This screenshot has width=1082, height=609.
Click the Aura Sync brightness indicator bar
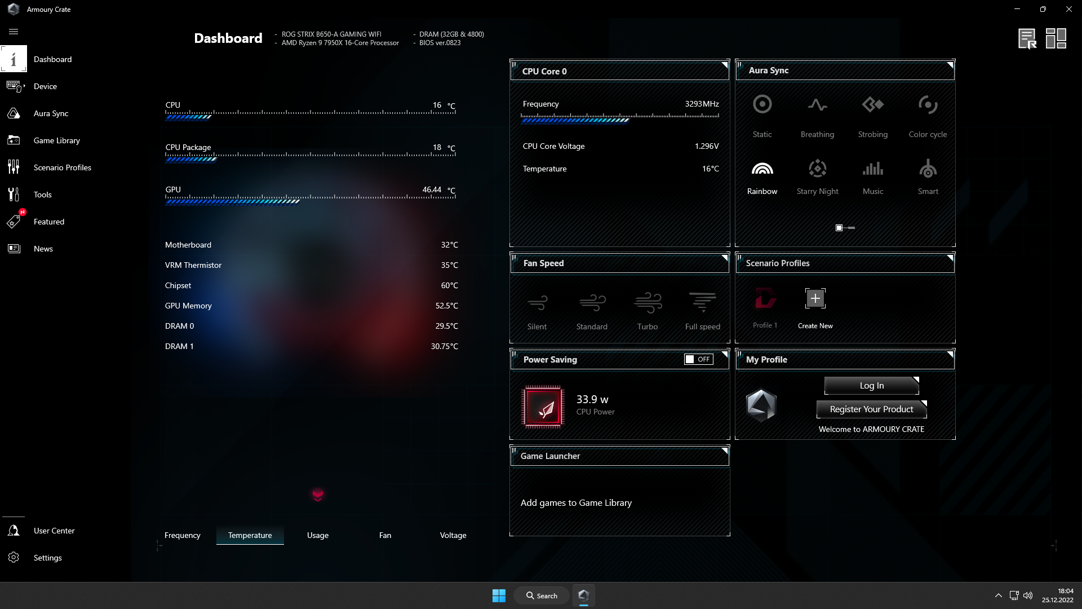[x=845, y=228]
